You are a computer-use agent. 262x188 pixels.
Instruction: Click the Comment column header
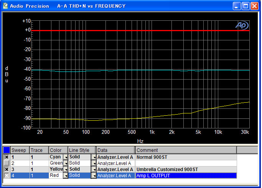(x=186, y=150)
